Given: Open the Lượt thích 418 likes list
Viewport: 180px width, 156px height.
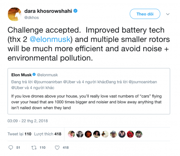Looking at the screenshot, I should [48, 134].
